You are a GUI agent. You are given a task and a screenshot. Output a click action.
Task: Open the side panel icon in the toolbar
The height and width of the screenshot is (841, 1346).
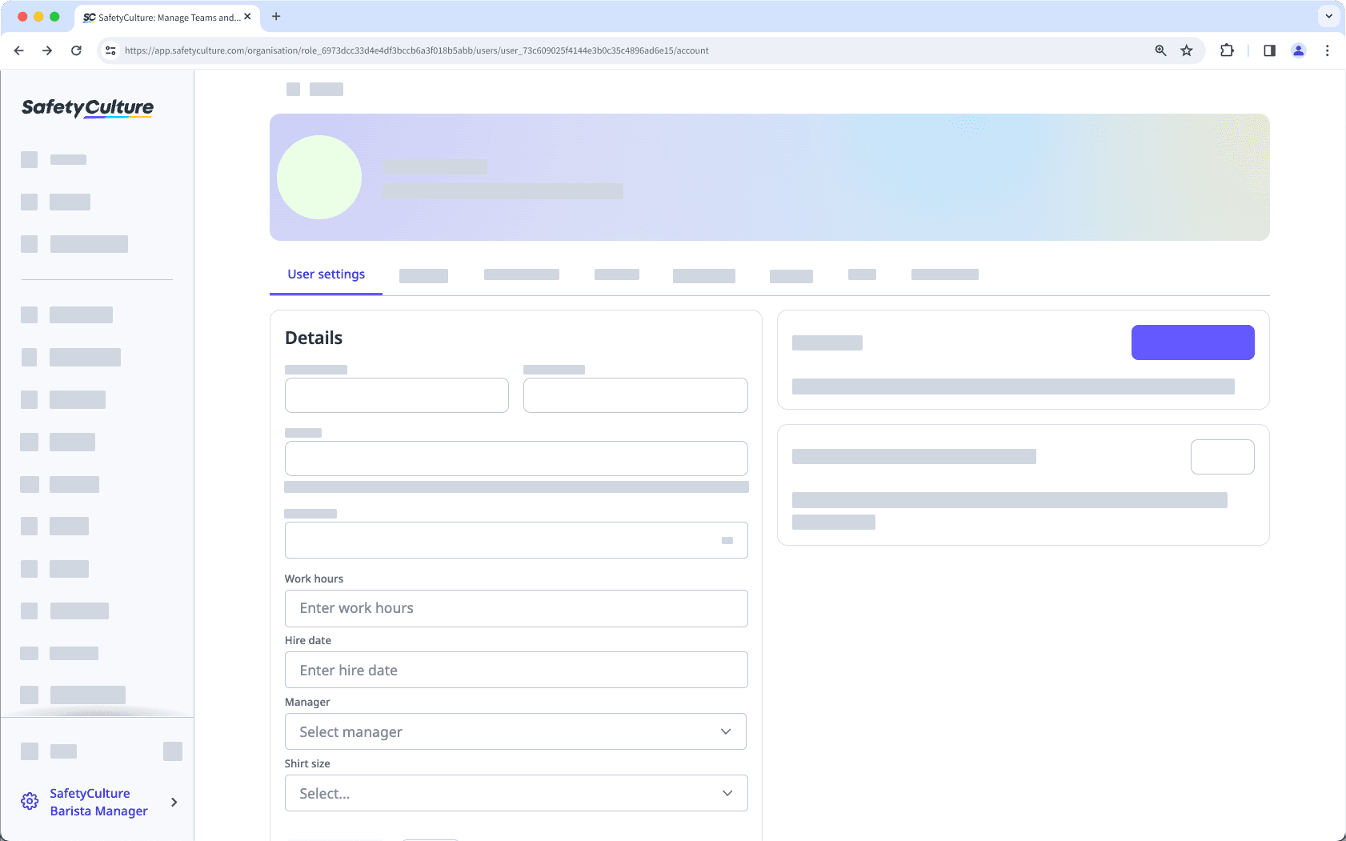pos(1268,50)
